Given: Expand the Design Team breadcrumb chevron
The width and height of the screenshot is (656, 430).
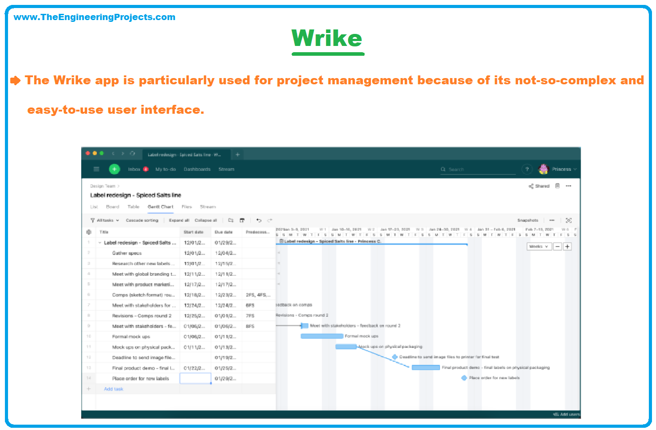Looking at the screenshot, I should (118, 186).
